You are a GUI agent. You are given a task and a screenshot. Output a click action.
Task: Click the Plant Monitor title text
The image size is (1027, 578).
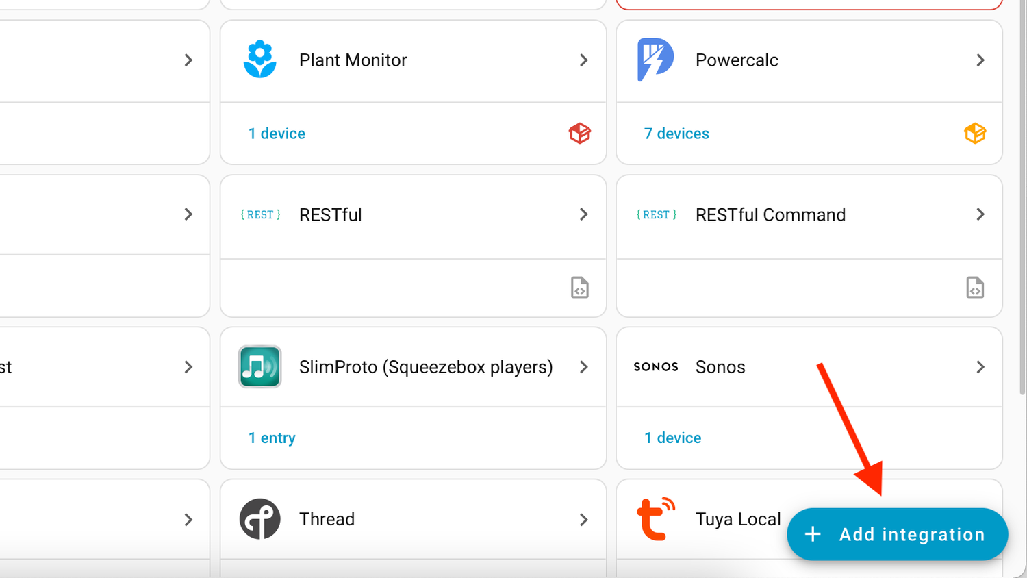pyautogui.click(x=353, y=60)
